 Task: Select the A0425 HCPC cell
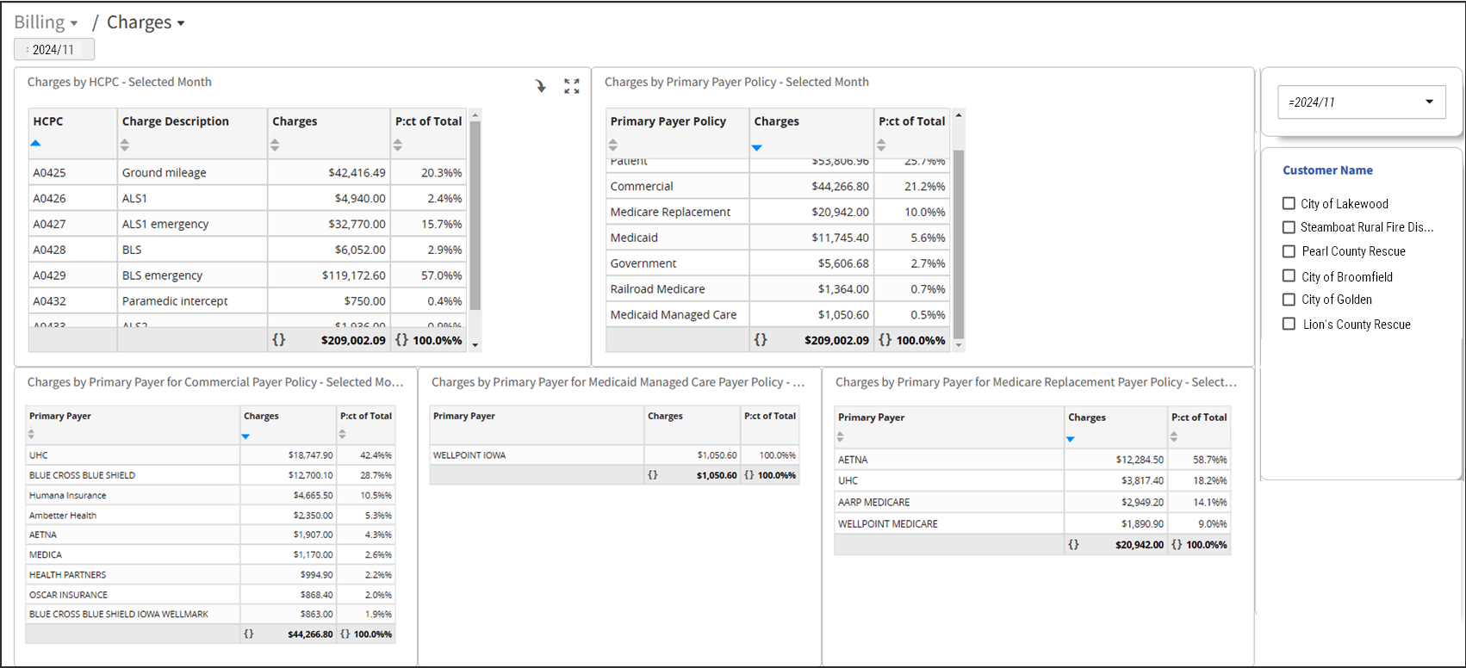(72, 172)
